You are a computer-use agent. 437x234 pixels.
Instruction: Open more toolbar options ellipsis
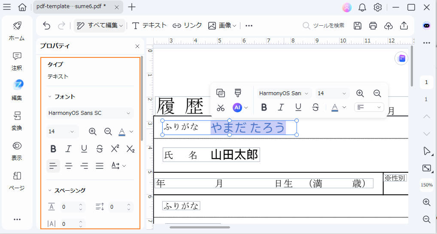tap(249, 26)
